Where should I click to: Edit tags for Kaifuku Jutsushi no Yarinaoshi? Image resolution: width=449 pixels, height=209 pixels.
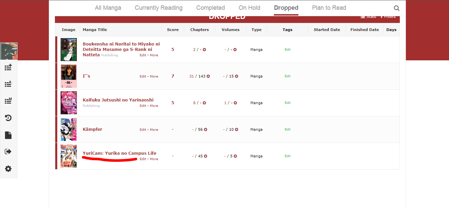click(x=287, y=103)
